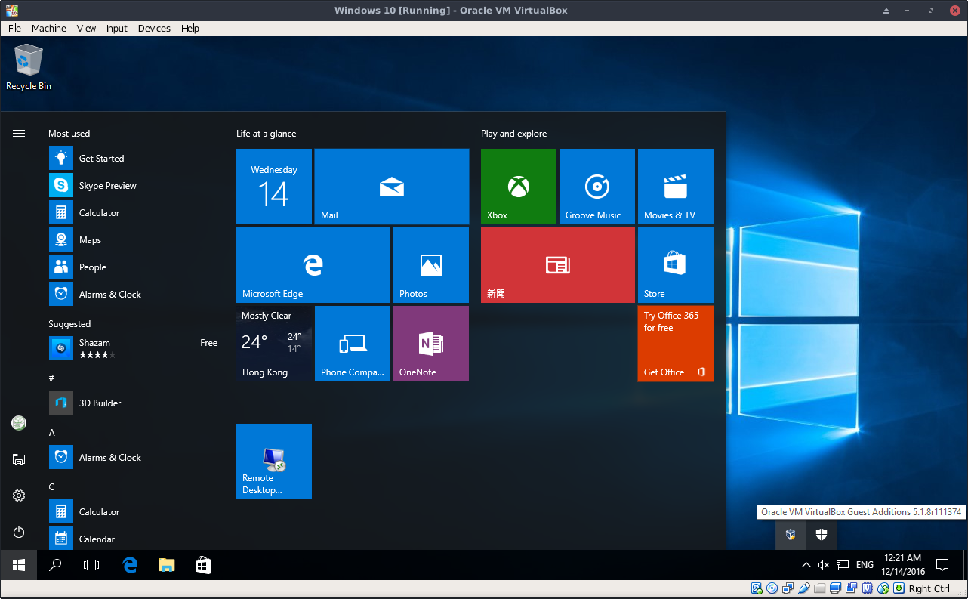Open the Wednesday 14 calendar tile
Viewport: 968px width, 599px height.
click(274, 187)
